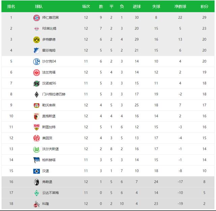Viewport: 216px width, 211px height.
Task: Click the Hoffenheim club logo
Action: pos(36,50)
